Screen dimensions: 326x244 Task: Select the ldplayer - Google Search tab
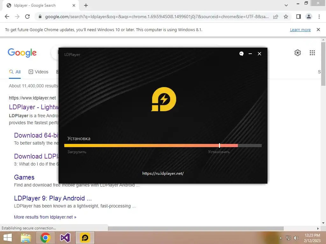pyautogui.click(x=40, y=5)
